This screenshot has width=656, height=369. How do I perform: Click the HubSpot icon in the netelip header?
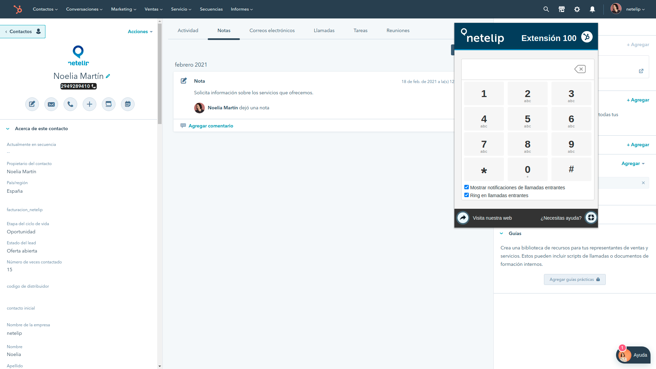pos(587,37)
